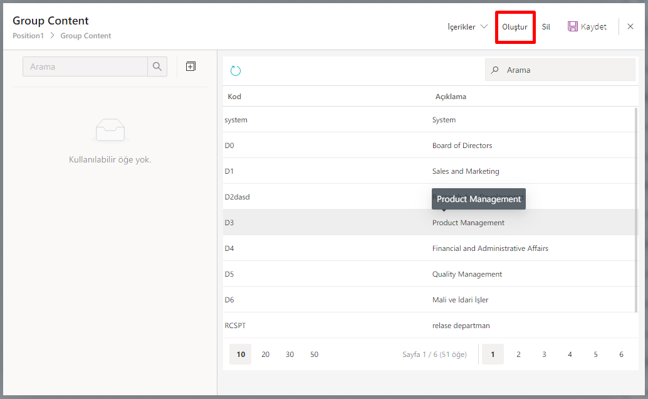Open the D4 code link
Image resolution: width=648 pixels, height=399 pixels.
(229, 248)
